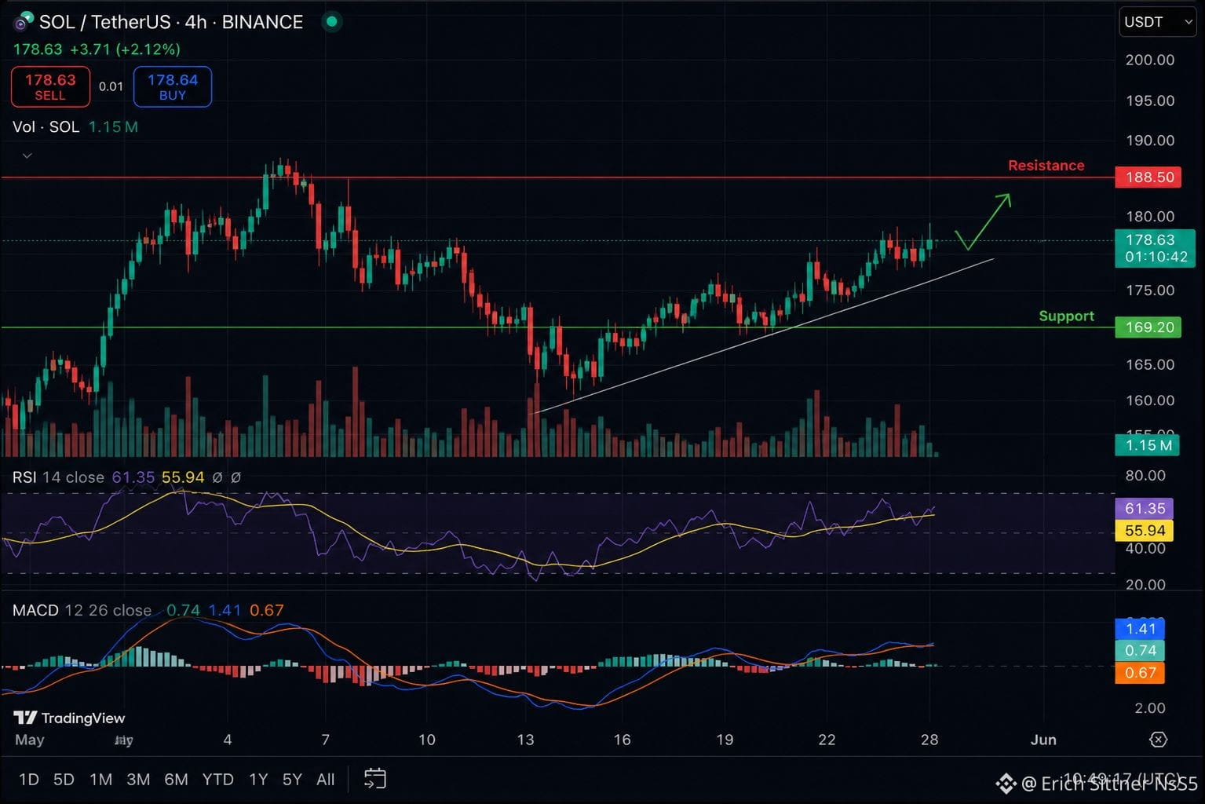Click the 178.63 SELL button
This screenshot has width=1205, height=804.
click(50, 86)
